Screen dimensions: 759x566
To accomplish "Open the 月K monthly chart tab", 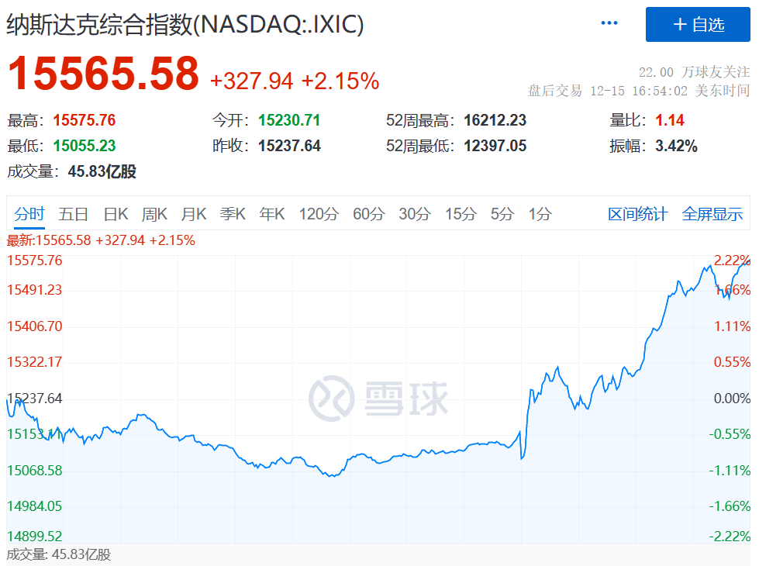I will click(194, 214).
